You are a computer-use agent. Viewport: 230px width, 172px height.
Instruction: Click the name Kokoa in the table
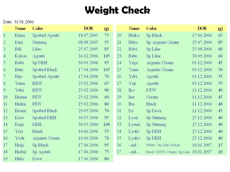[21, 56]
